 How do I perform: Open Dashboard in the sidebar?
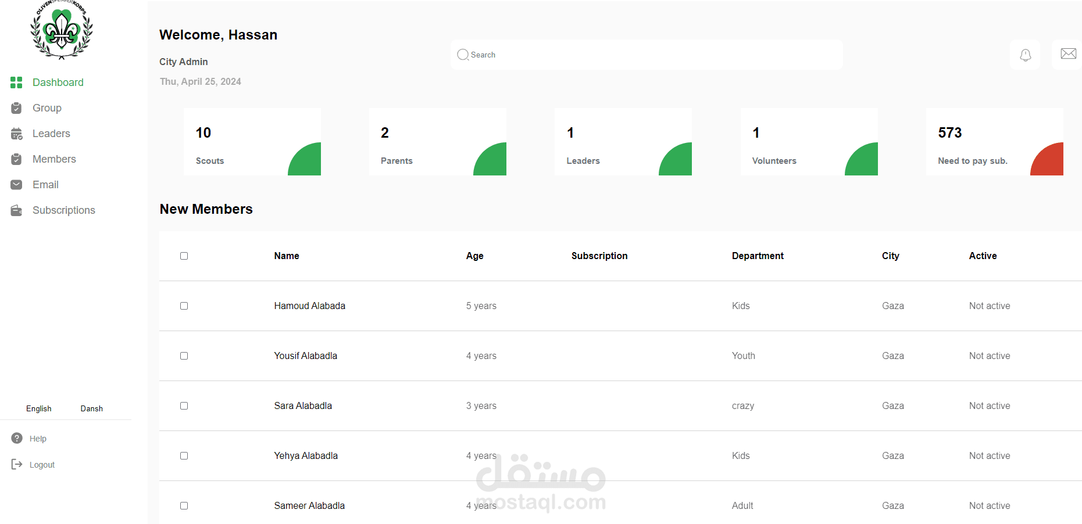point(58,82)
